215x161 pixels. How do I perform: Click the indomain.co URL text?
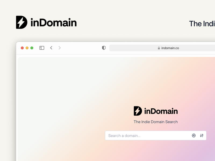[x=170, y=48]
